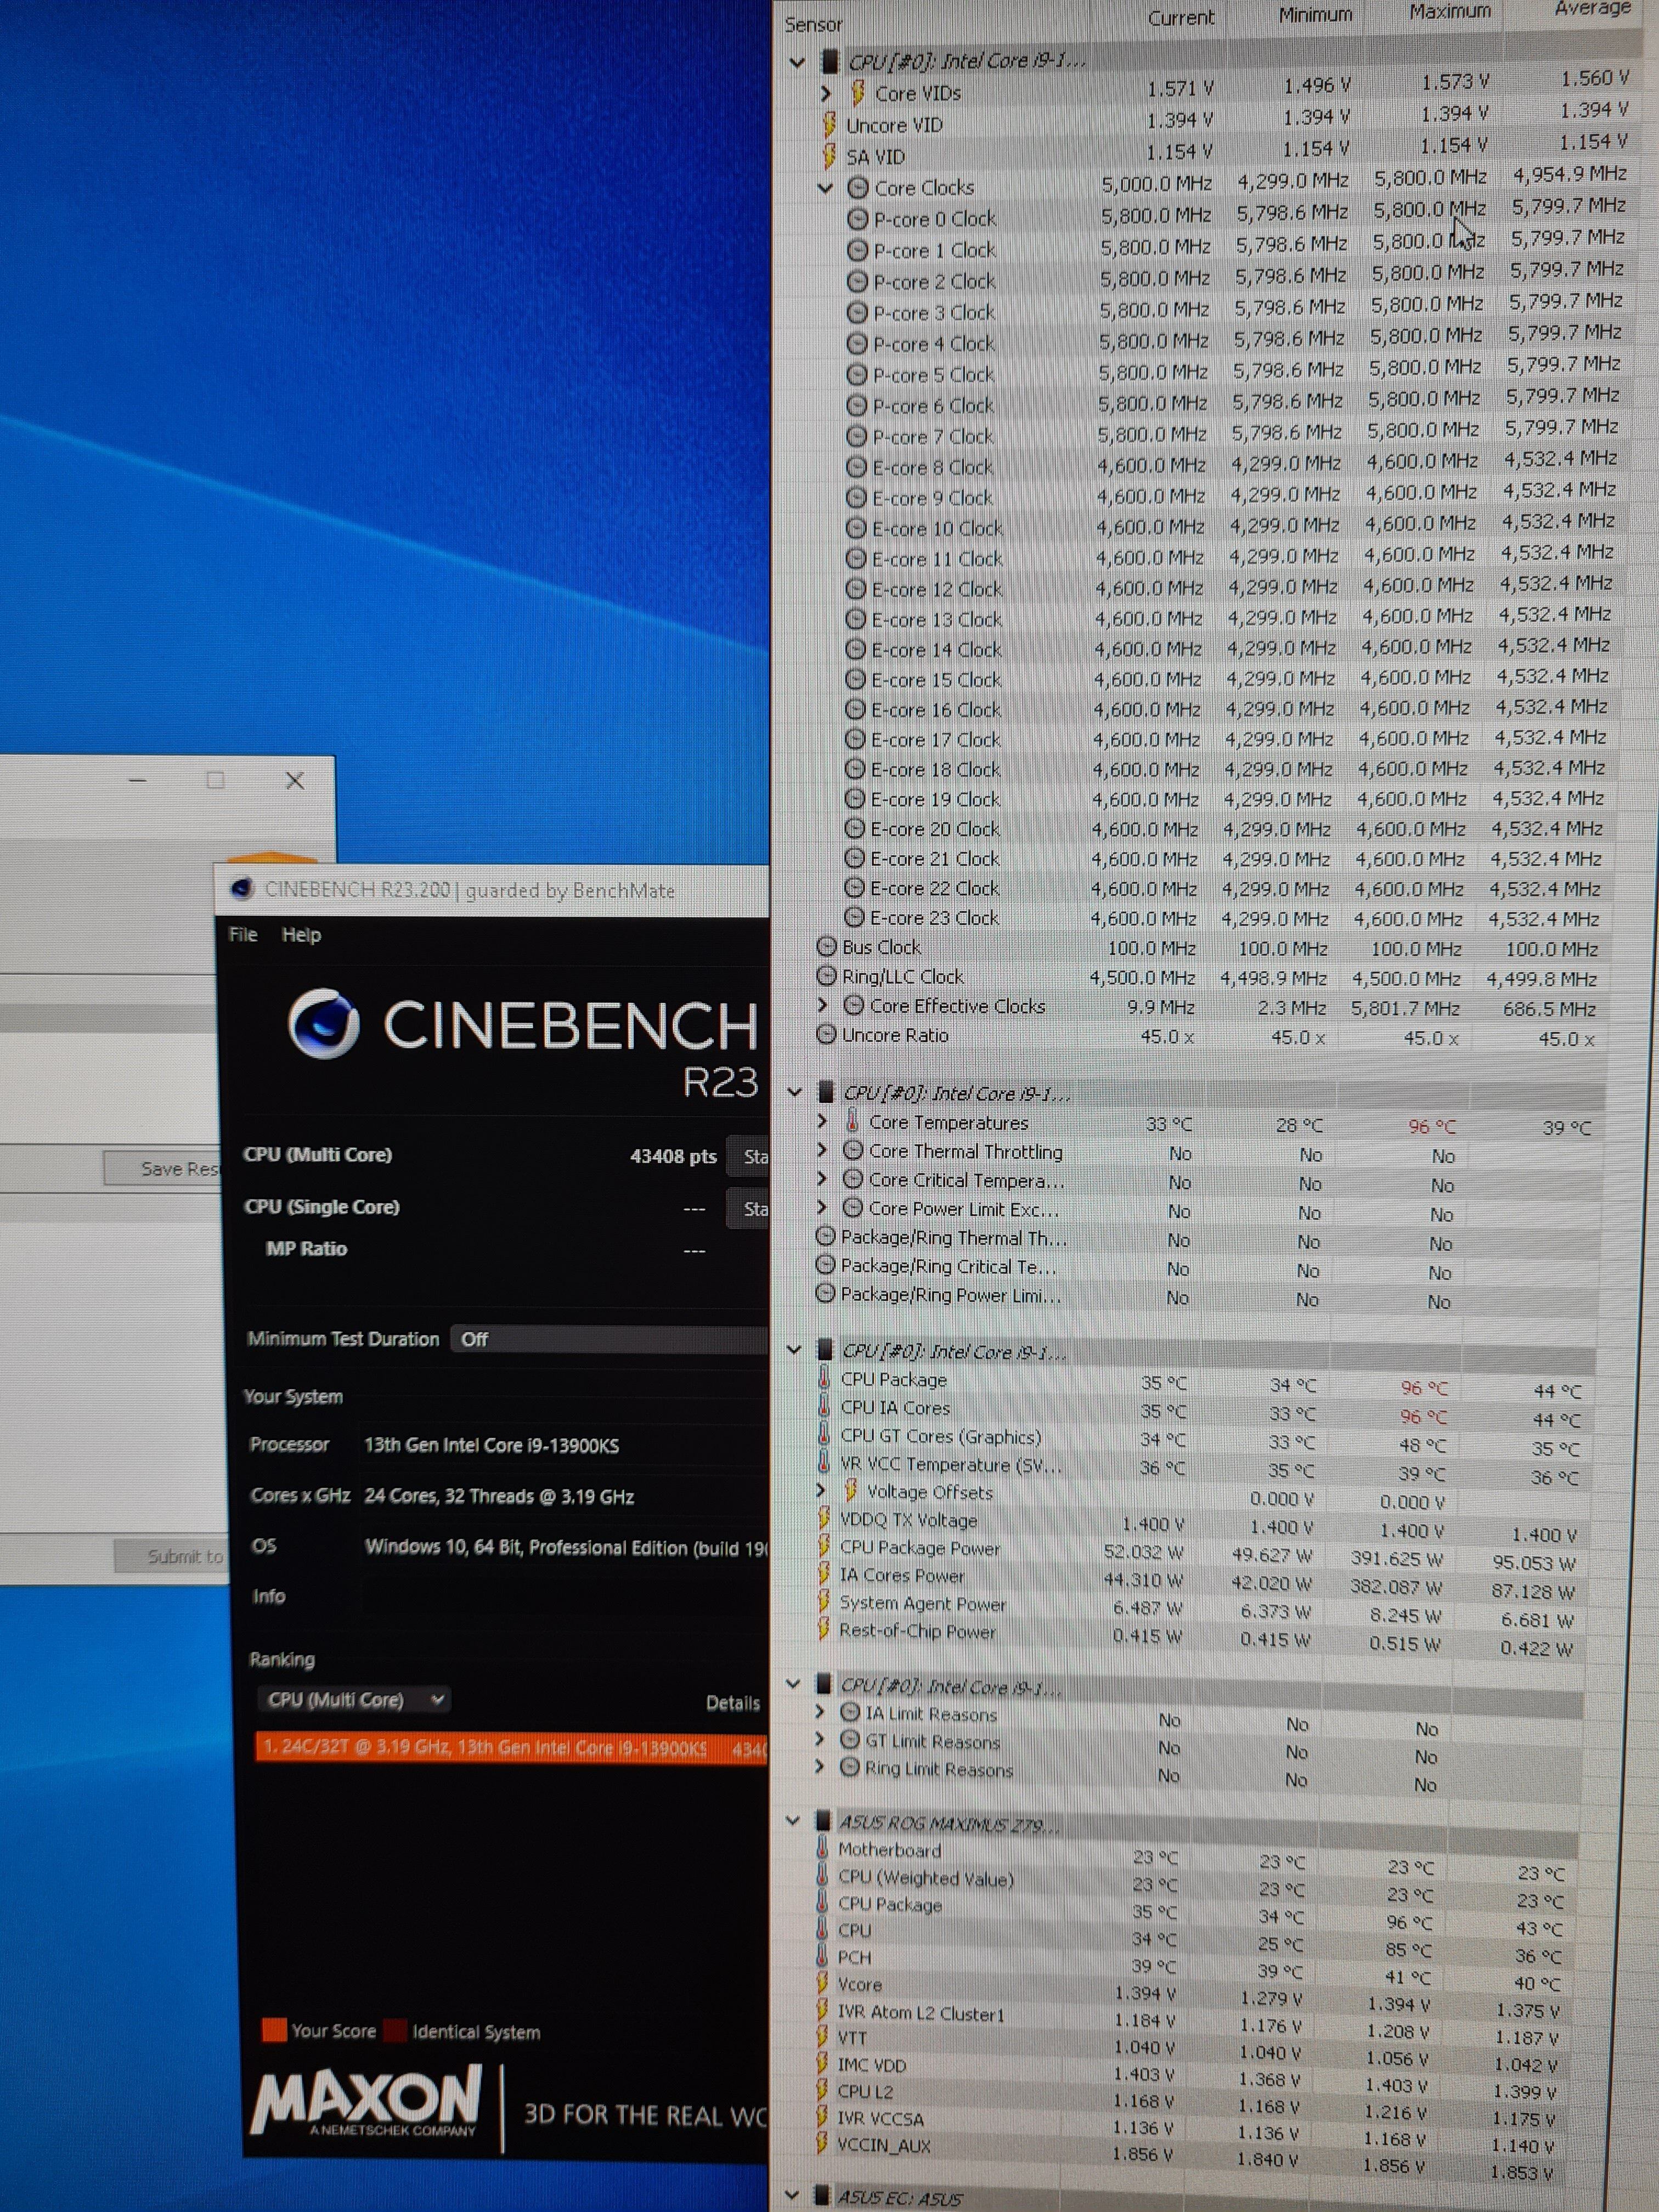Click the Bus Clock icon
This screenshot has height=2212, width=1659.
[x=827, y=946]
